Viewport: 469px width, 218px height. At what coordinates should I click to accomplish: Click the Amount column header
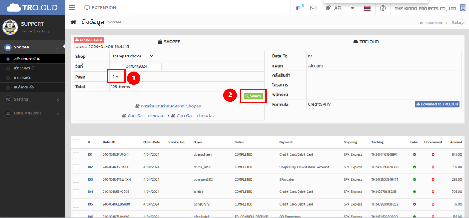coord(456,142)
